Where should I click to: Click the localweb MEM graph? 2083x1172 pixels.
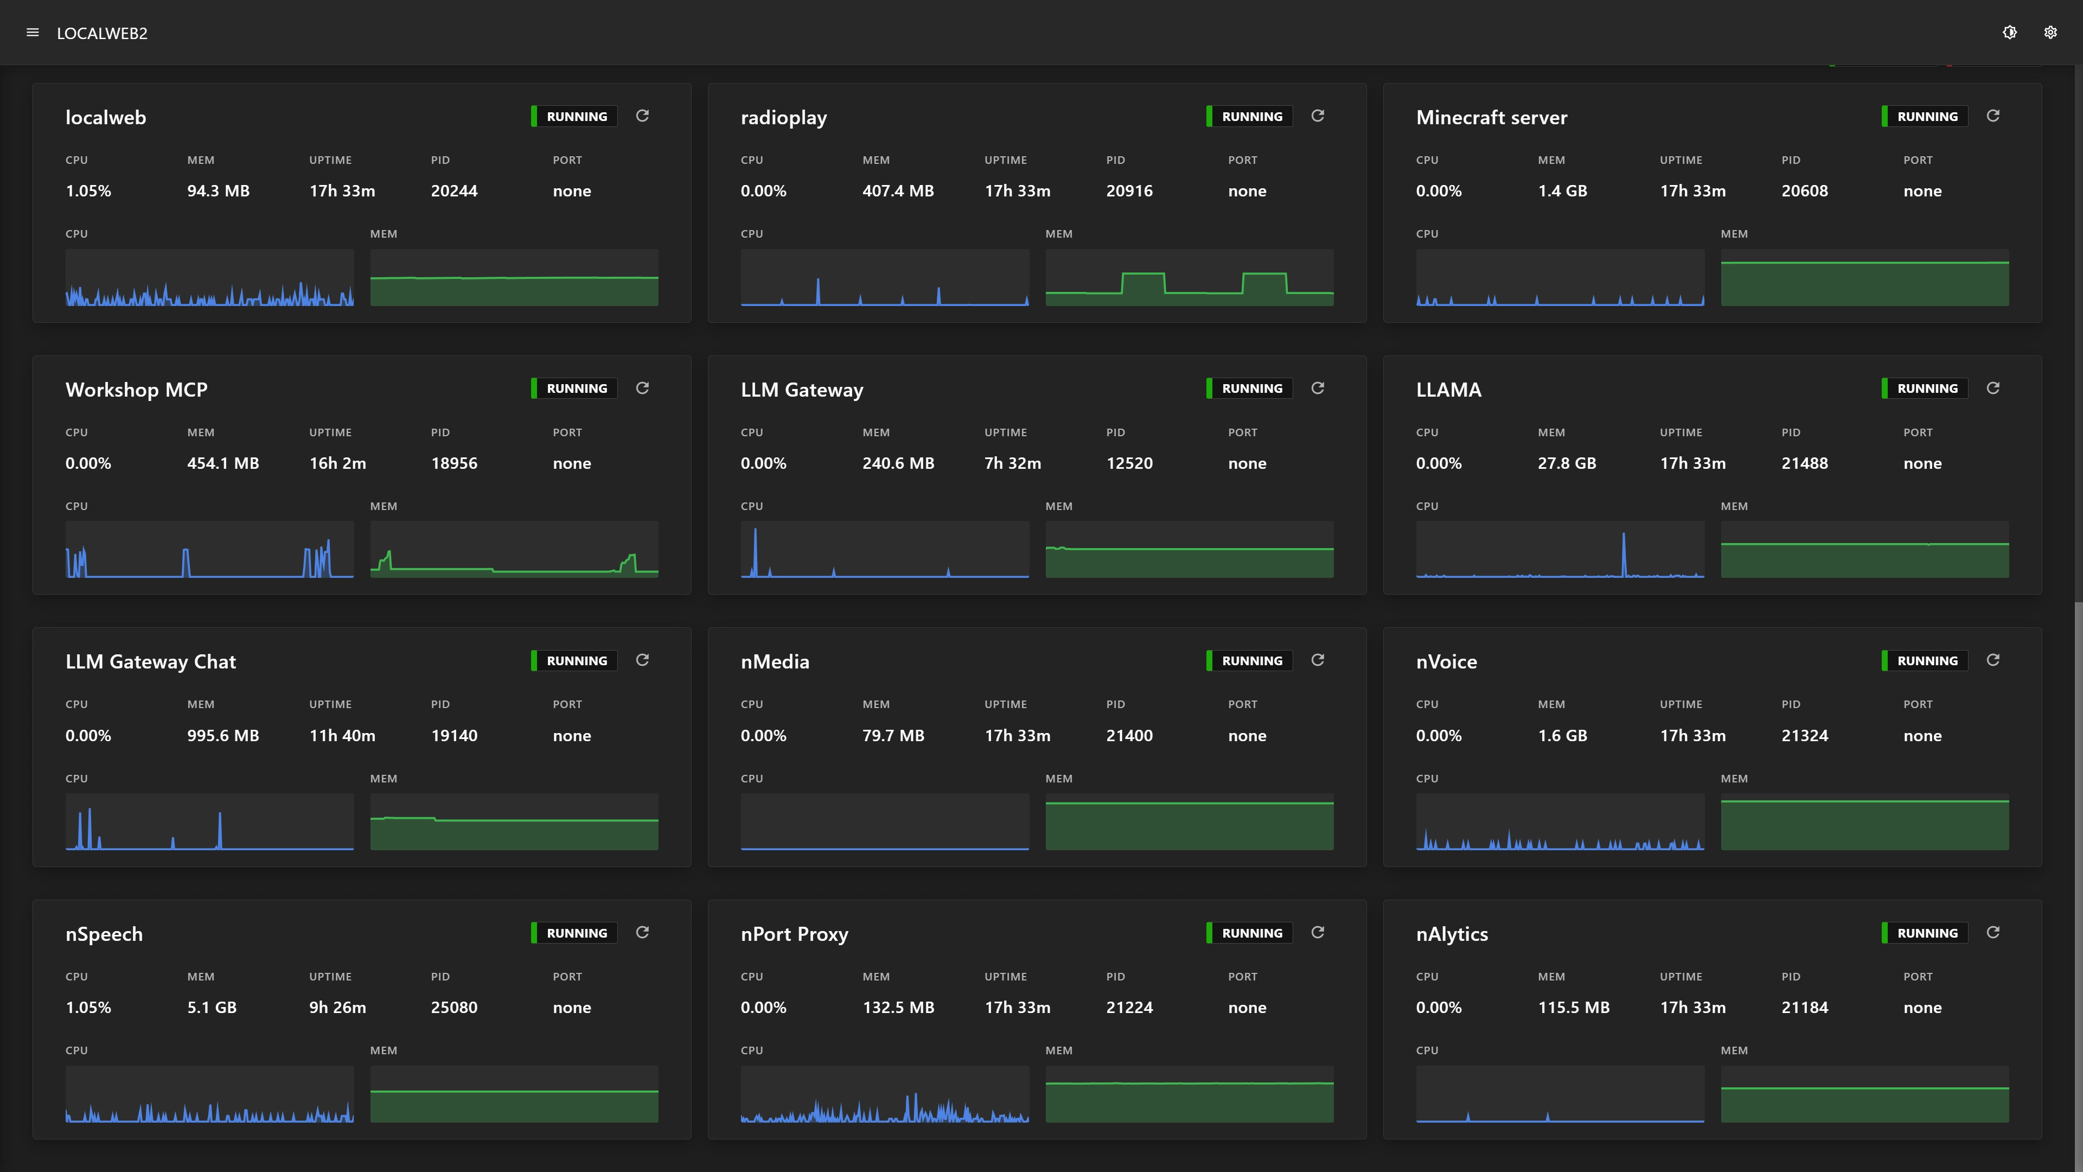[x=514, y=277]
